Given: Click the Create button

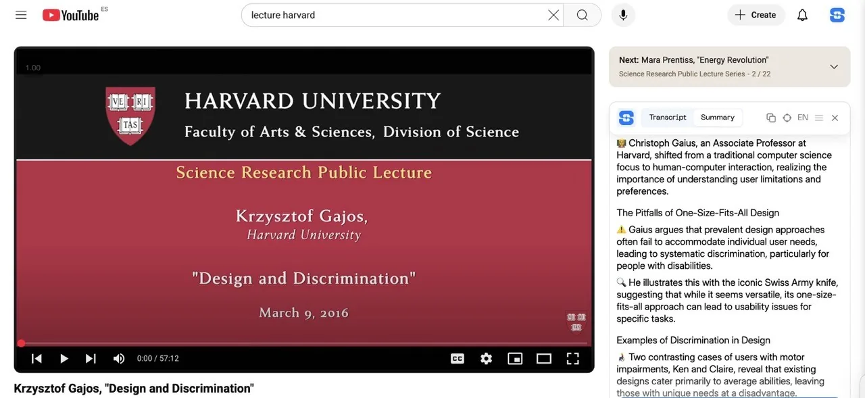Looking at the screenshot, I should click(x=756, y=15).
